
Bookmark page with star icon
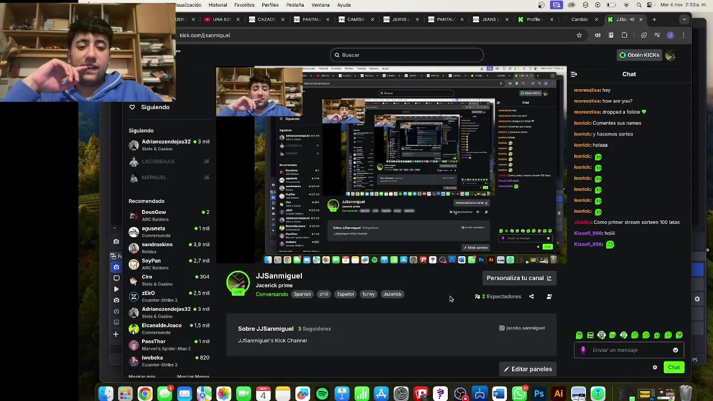coord(579,35)
